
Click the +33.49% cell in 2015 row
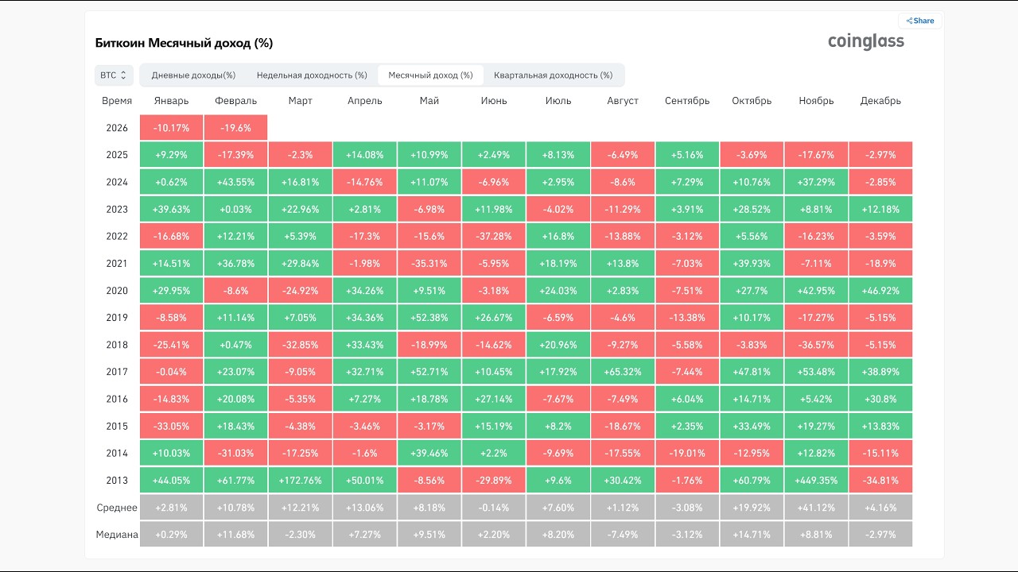752,426
